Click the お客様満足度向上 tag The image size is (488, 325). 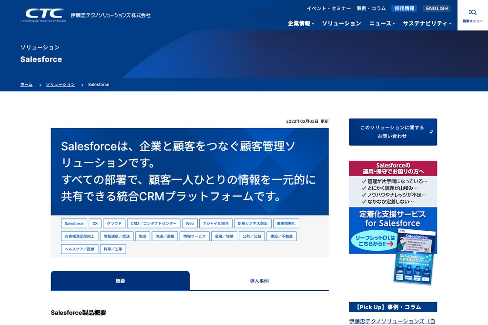coord(80,236)
